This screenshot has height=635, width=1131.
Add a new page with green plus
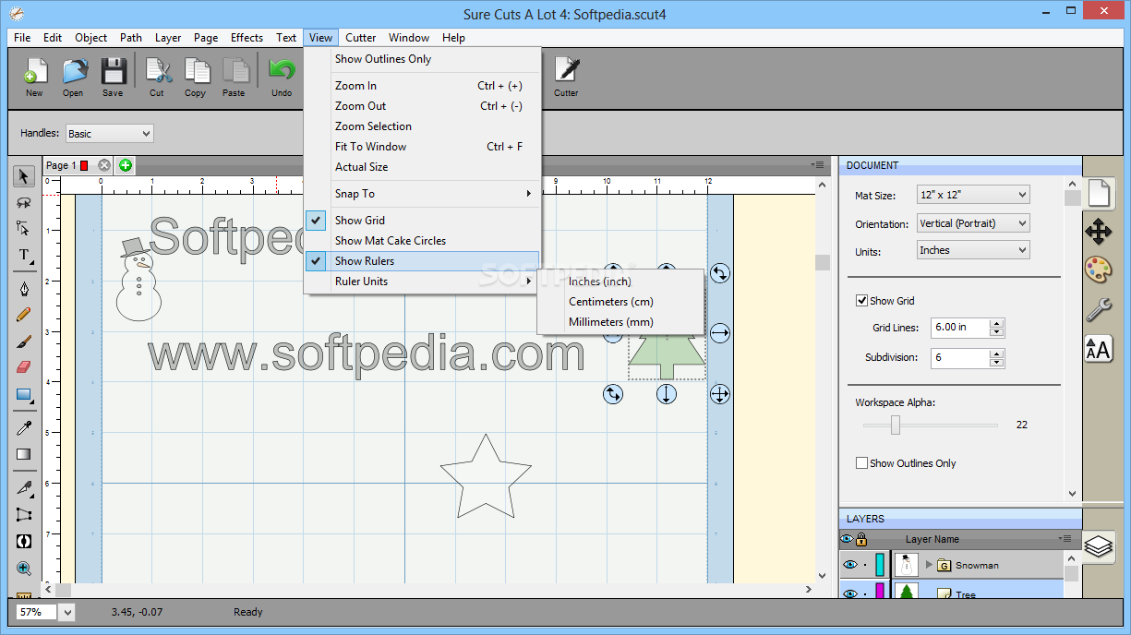(126, 165)
